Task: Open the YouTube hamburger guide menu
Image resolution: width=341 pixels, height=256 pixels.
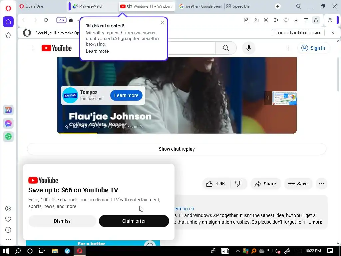Action: tap(30, 48)
